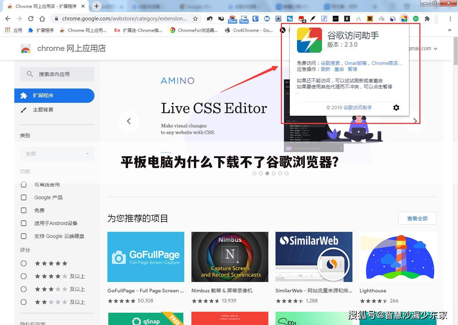Expand the gmail.com account dropdown
Image resolution: width=458 pixels, height=325 pixels.
tap(435, 49)
